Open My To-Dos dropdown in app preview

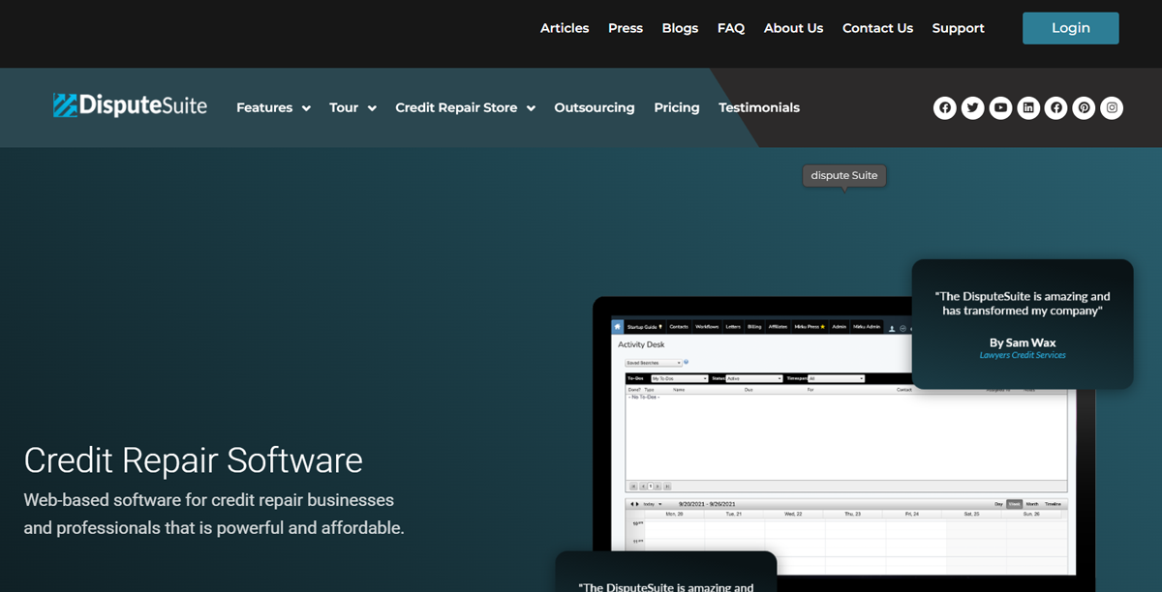click(679, 378)
